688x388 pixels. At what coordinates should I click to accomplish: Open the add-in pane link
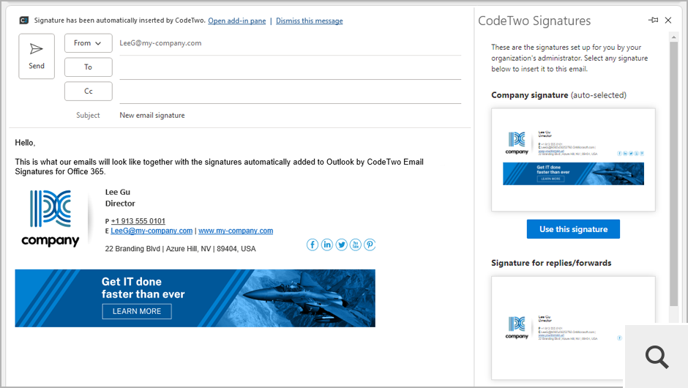237,20
